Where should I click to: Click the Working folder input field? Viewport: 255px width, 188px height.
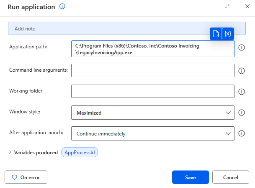tap(153, 91)
